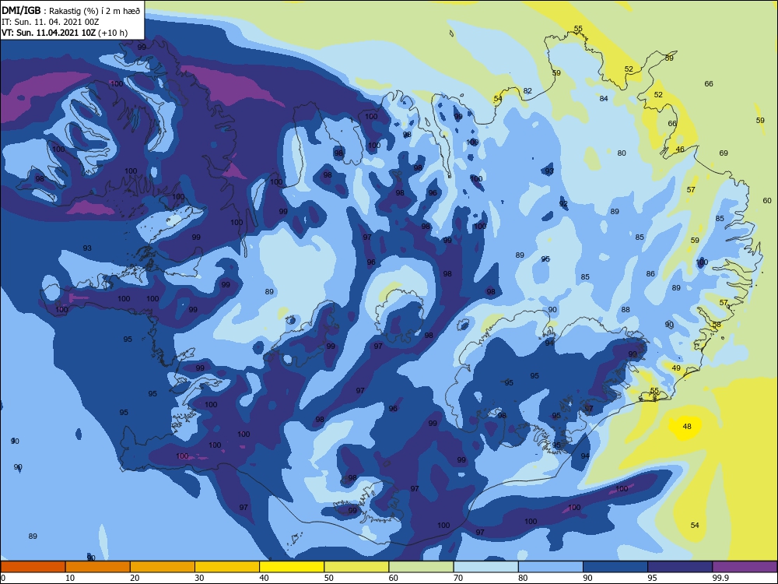
Task: Click the 'DMI/IGB : Rakastig (%)' title line
Action: [71, 10]
